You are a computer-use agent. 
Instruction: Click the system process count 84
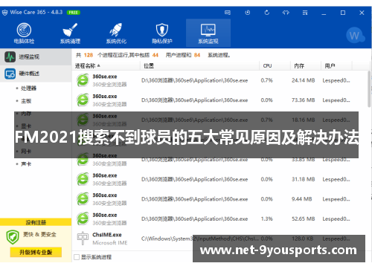[x=197, y=55]
